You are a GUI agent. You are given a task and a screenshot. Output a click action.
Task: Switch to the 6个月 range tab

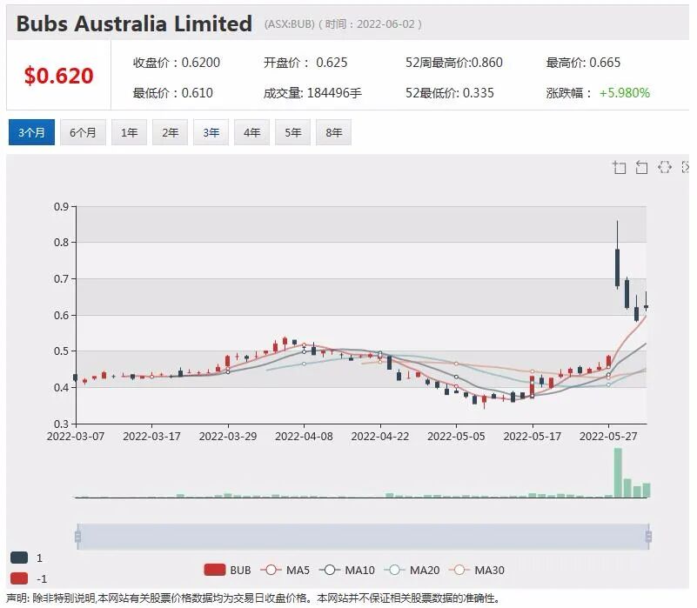tap(83, 132)
